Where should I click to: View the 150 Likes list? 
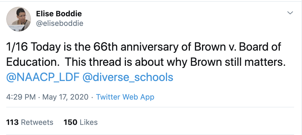(x=81, y=122)
